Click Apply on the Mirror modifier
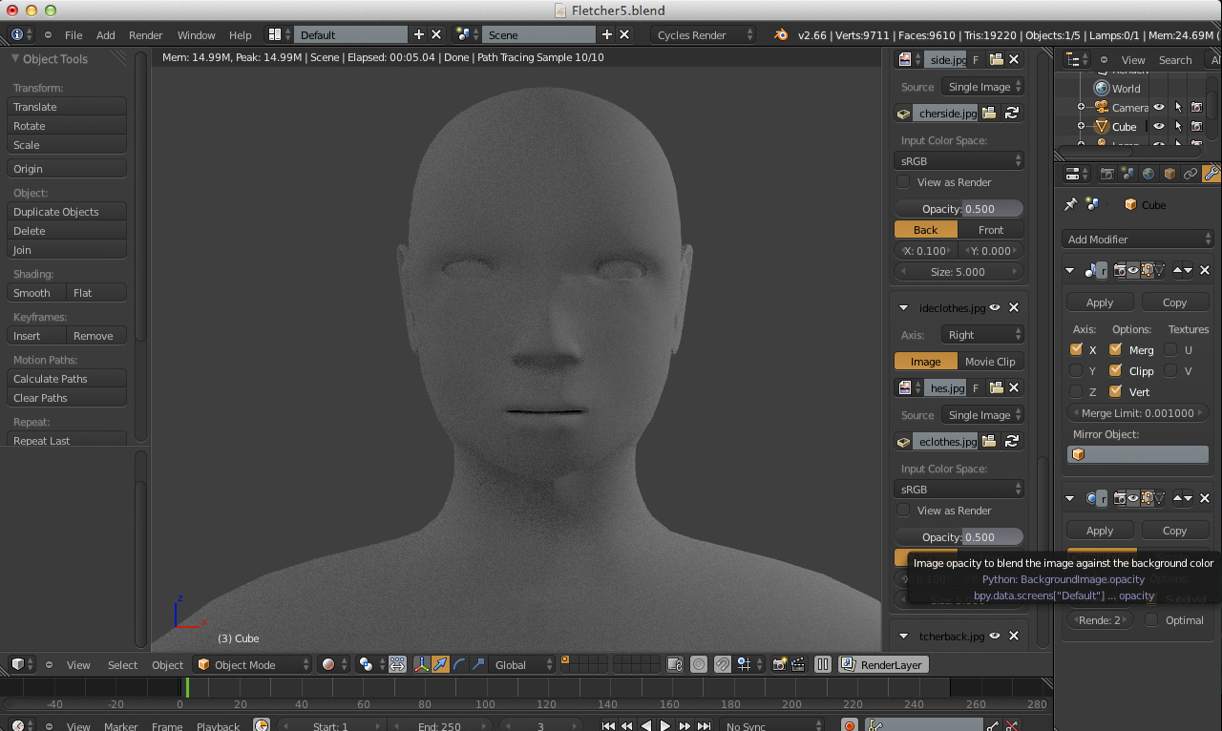The image size is (1222, 731). [1100, 302]
